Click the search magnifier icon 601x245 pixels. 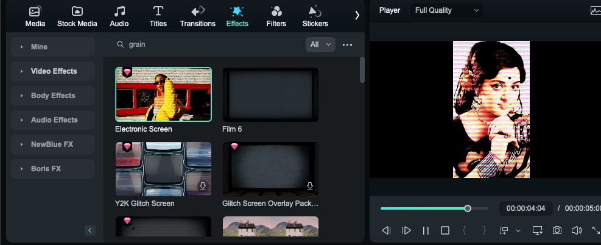click(121, 44)
